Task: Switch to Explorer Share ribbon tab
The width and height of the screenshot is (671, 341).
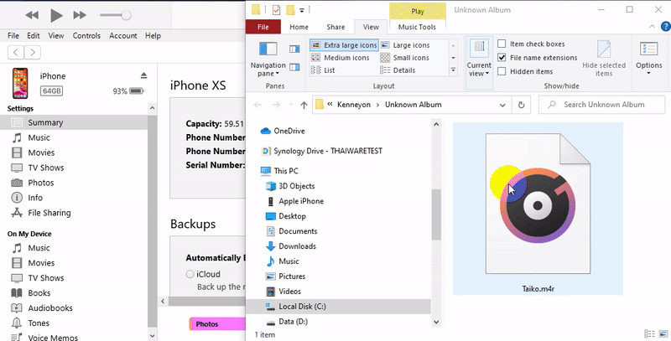Action: tap(335, 27)
